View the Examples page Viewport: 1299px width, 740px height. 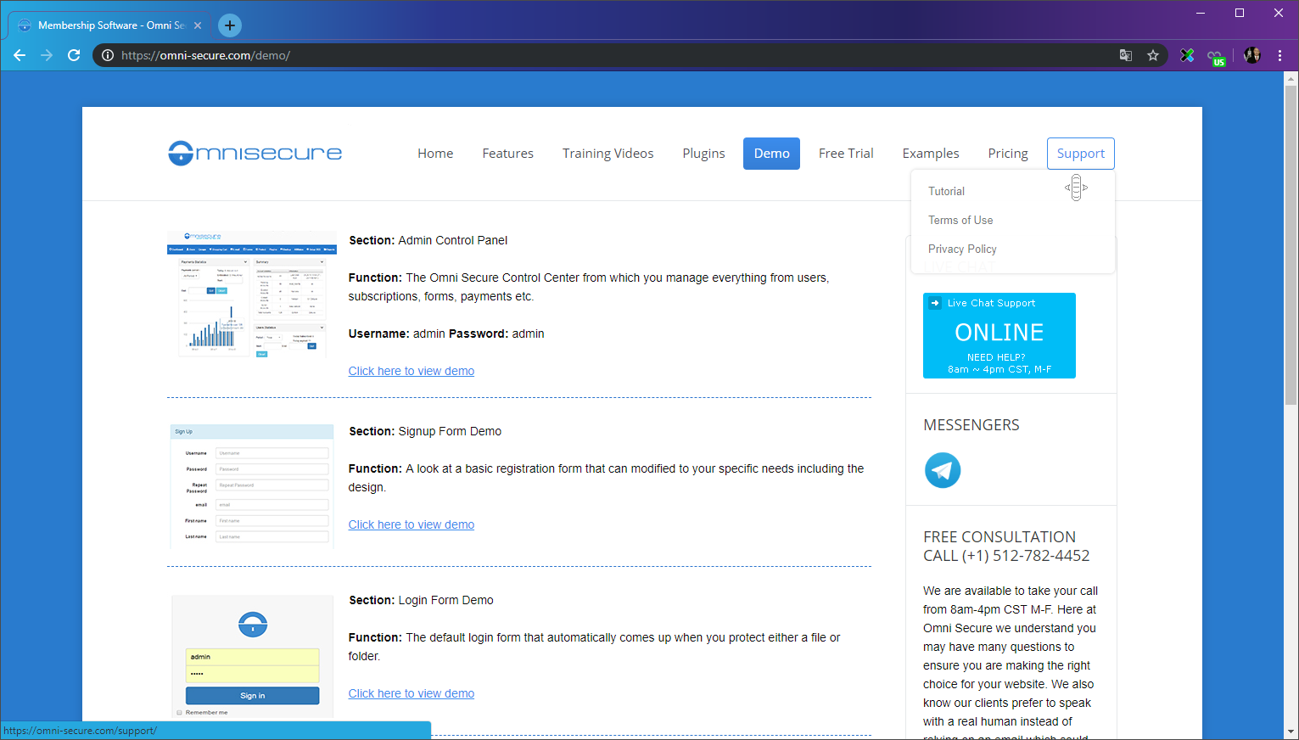[x=931, y=154]
